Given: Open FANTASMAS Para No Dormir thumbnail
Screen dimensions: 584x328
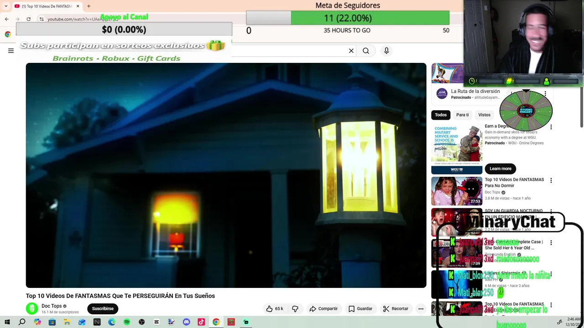Looking at the screenshot, I should coord(457,191).
